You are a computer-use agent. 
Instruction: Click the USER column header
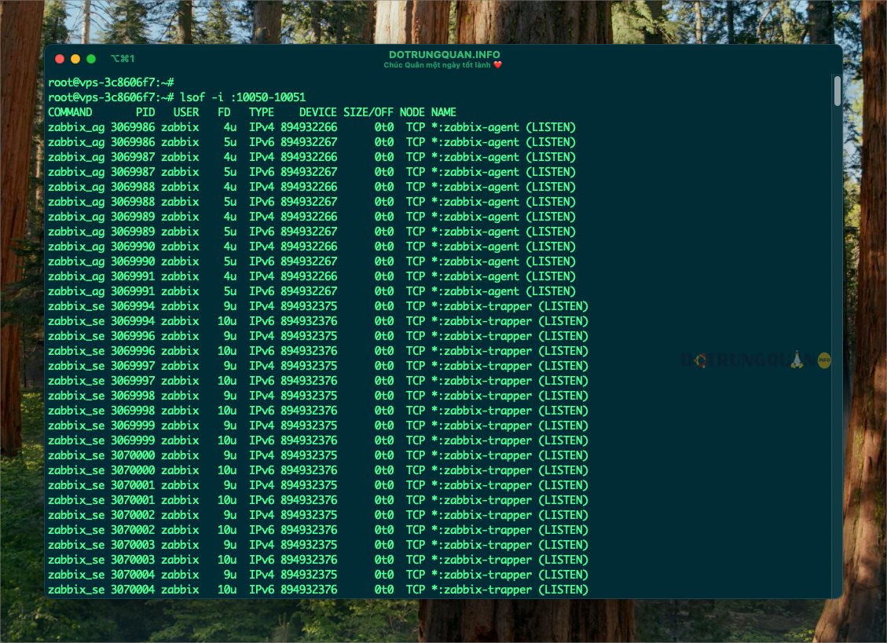click(186, 112)
